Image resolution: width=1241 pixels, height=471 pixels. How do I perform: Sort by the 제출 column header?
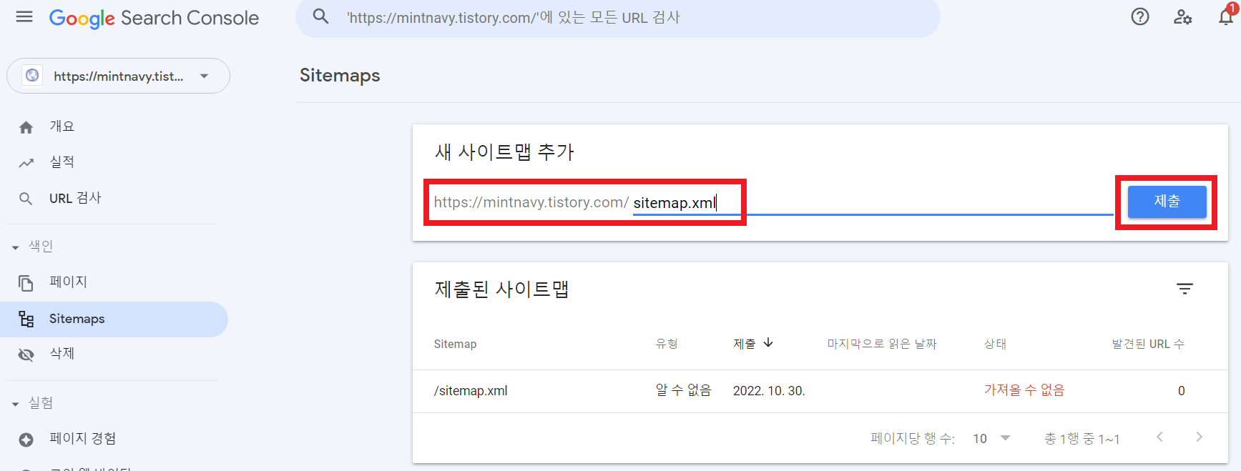click(x=744, y=344)
